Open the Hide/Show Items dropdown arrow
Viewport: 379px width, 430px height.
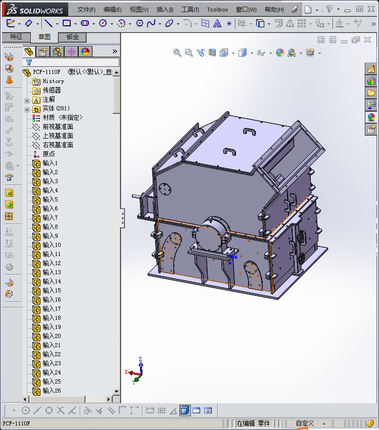click(x=270, y=53)
